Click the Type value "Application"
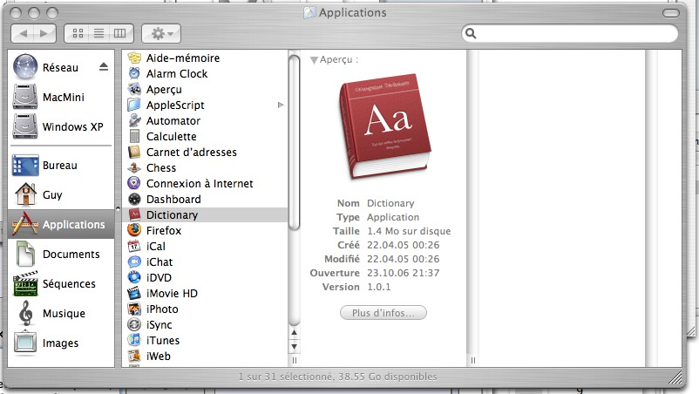699x394 pixels. tap(393, 218)
